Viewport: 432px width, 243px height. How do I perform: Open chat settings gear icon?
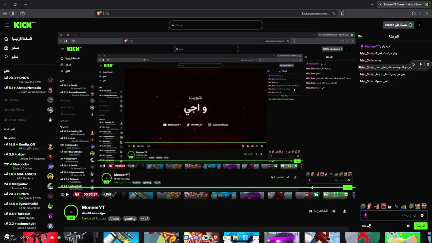(408, 226)
